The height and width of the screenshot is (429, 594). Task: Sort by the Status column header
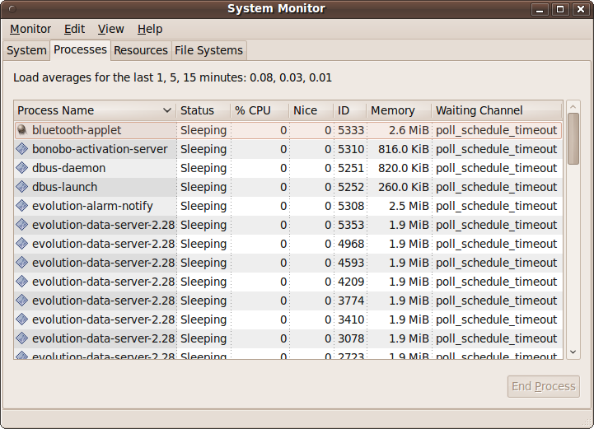[203, 110]
